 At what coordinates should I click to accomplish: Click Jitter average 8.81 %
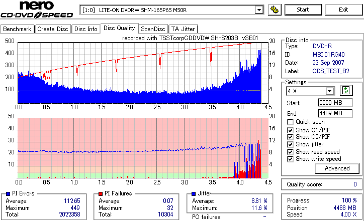(259, 201)
